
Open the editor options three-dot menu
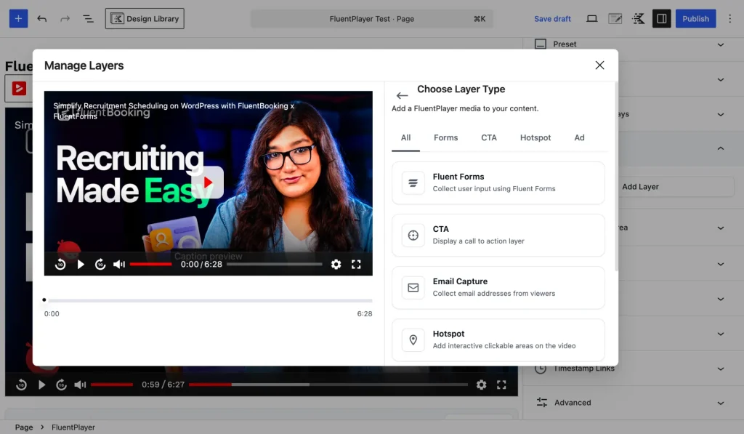pyautogui.click(x=729, y=18)
